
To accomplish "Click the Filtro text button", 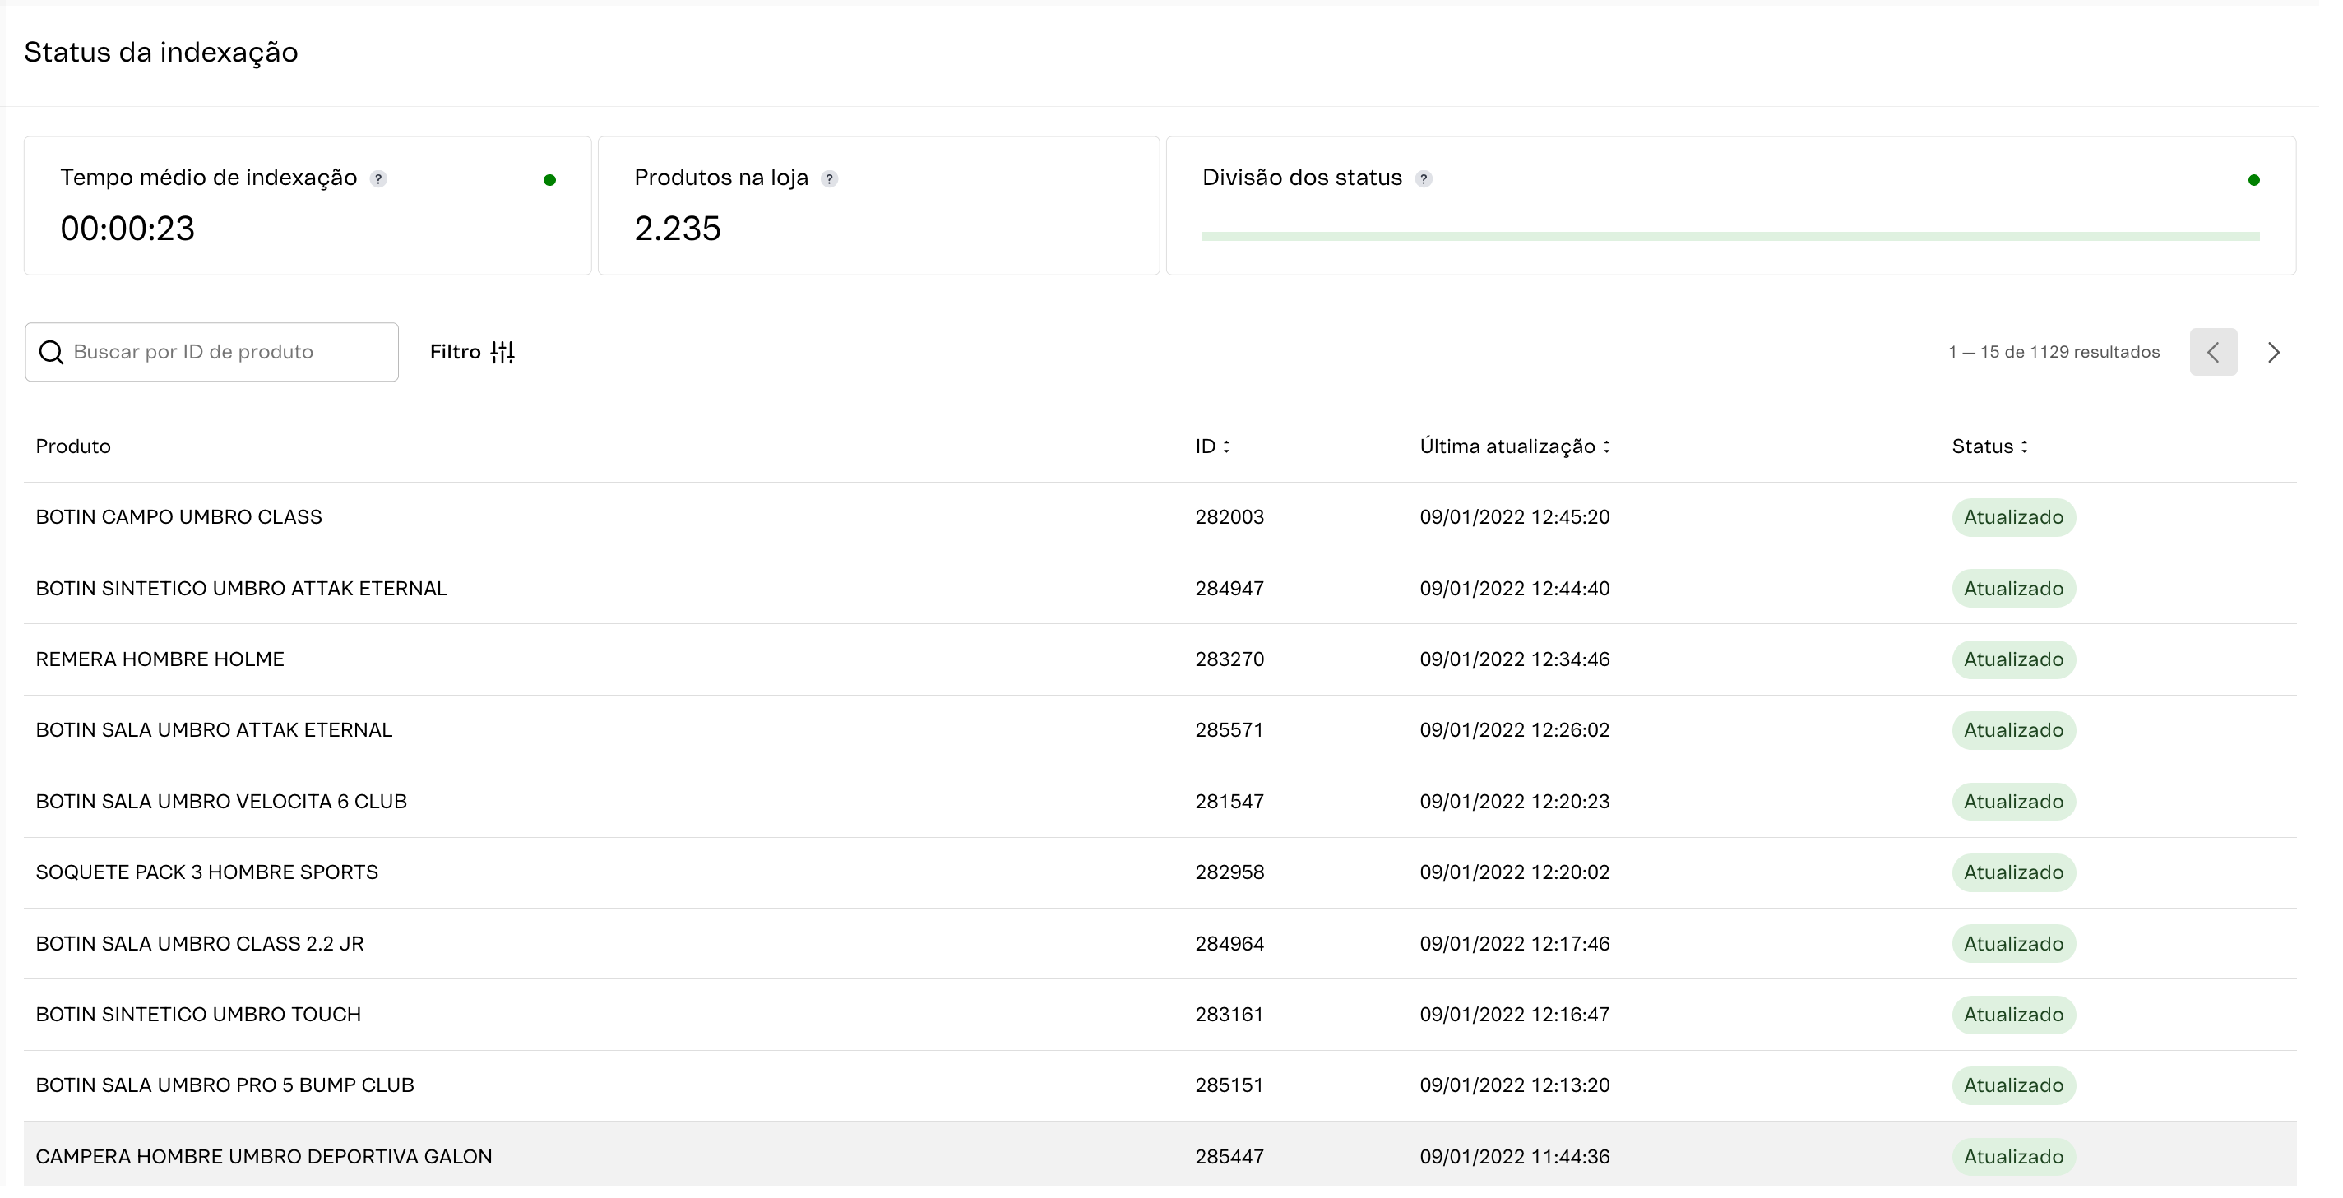I will point(455,352).
